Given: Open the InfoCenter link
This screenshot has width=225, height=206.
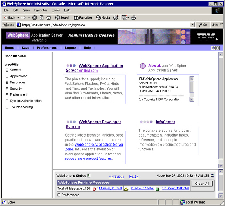Looking at the screenshot, I should click(165, 122).
